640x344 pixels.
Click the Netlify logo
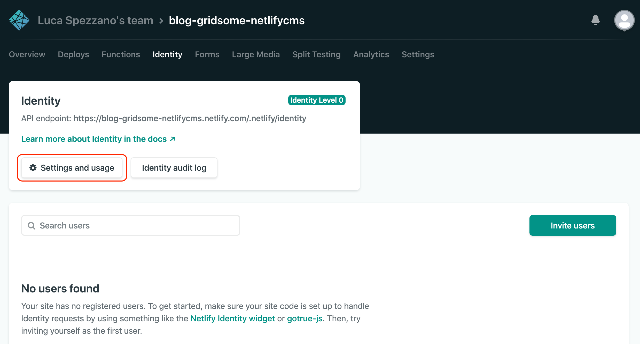19,20
